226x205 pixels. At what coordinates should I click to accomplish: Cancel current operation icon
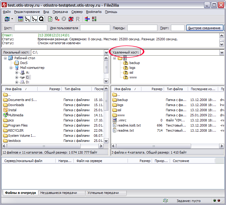(x=64, y=19)
